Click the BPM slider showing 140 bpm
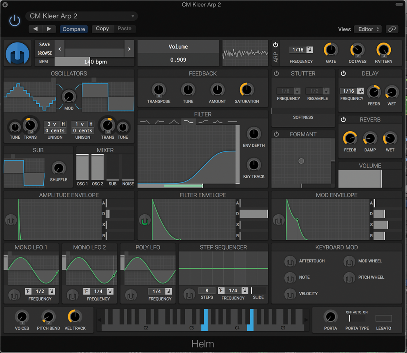The image size is (407, 353). point(94,62)
